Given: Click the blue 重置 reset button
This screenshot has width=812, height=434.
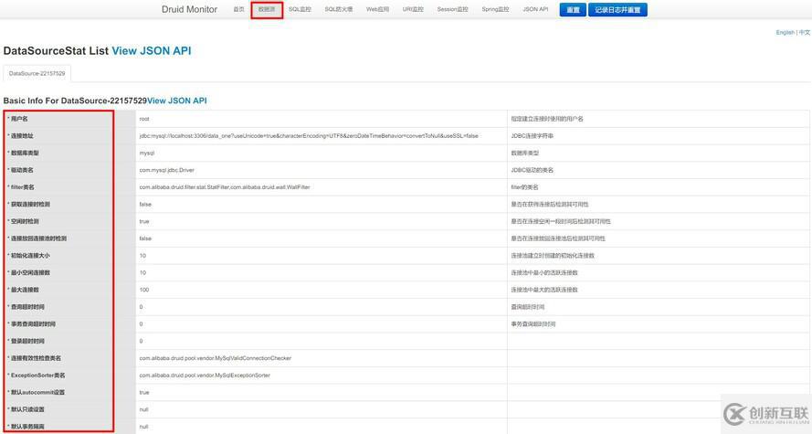Looking at the screenshot, I should coord(573,10).
